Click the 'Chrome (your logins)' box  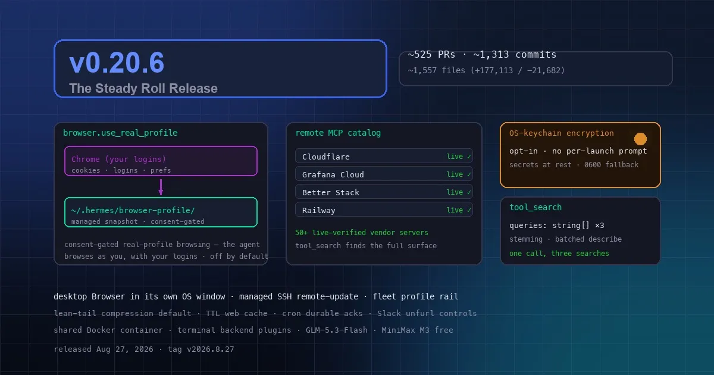tap(161, 161)
